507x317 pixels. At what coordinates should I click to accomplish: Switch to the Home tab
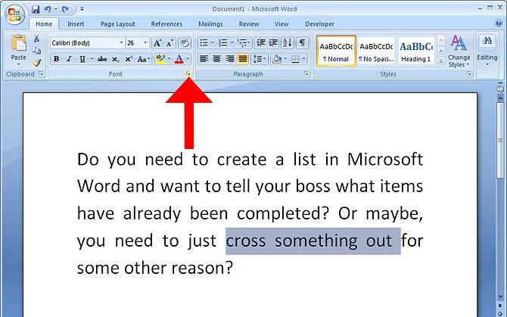[x=44, y=24]
